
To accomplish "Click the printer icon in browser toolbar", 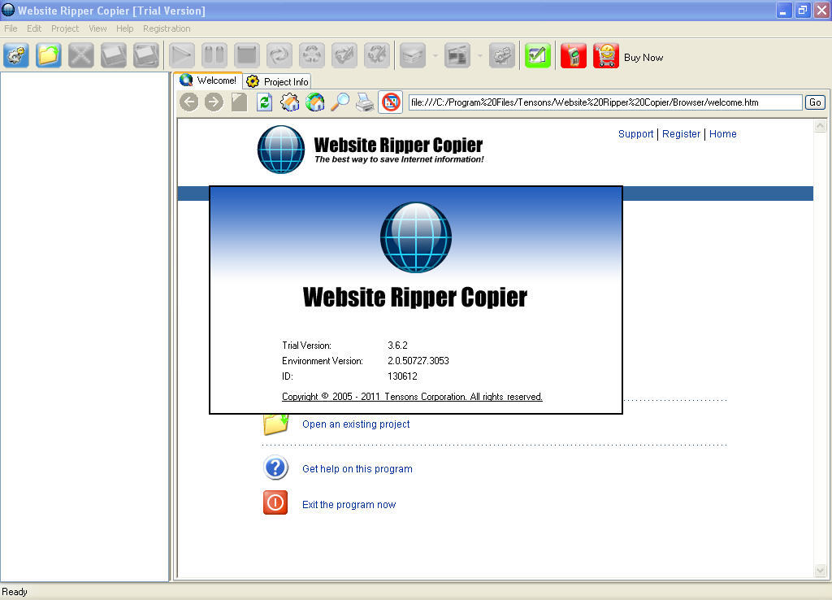I will [365, 102].
